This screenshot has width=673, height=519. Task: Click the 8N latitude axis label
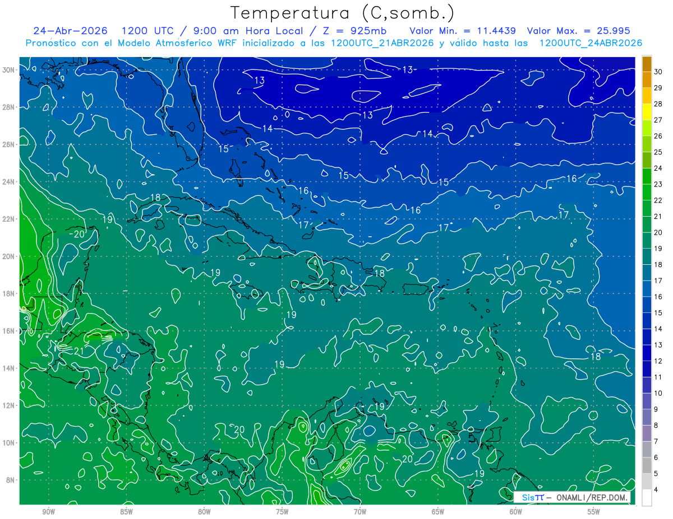tap(11, 480)
